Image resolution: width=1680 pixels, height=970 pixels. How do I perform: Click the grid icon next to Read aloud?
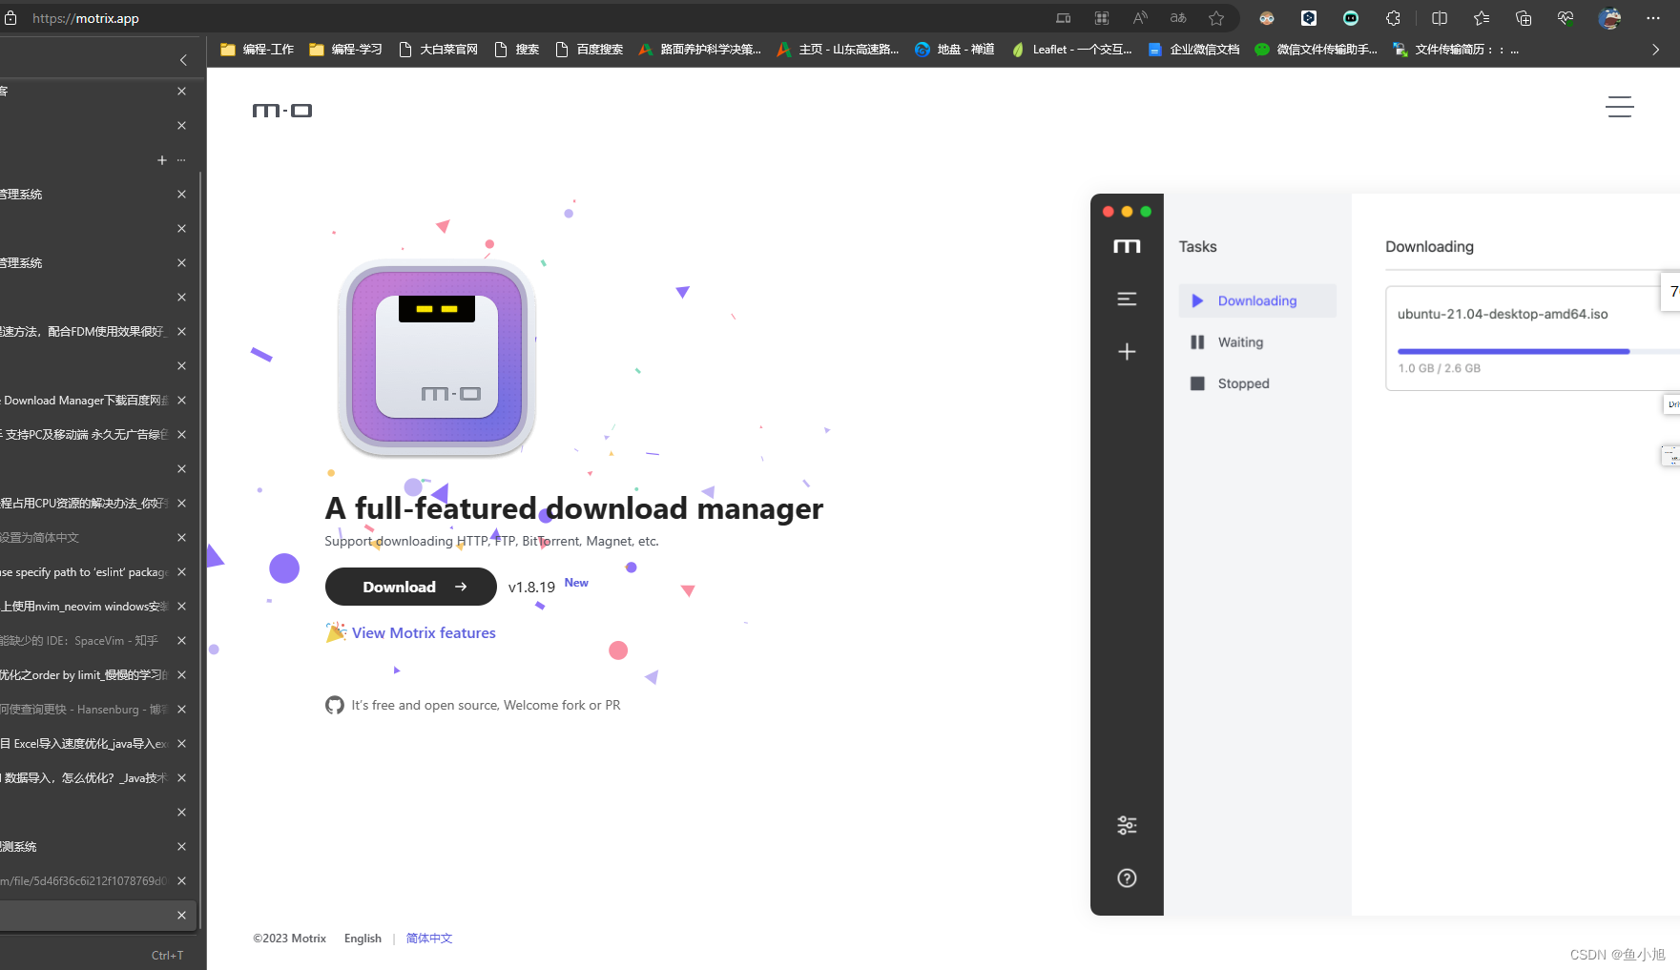[1102, 18]
